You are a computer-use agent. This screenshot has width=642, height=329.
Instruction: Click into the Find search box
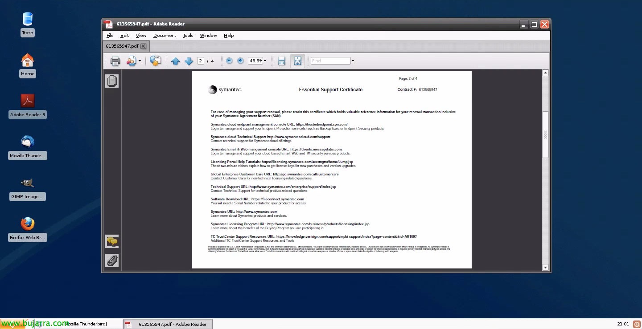click(x=330, y=61)
